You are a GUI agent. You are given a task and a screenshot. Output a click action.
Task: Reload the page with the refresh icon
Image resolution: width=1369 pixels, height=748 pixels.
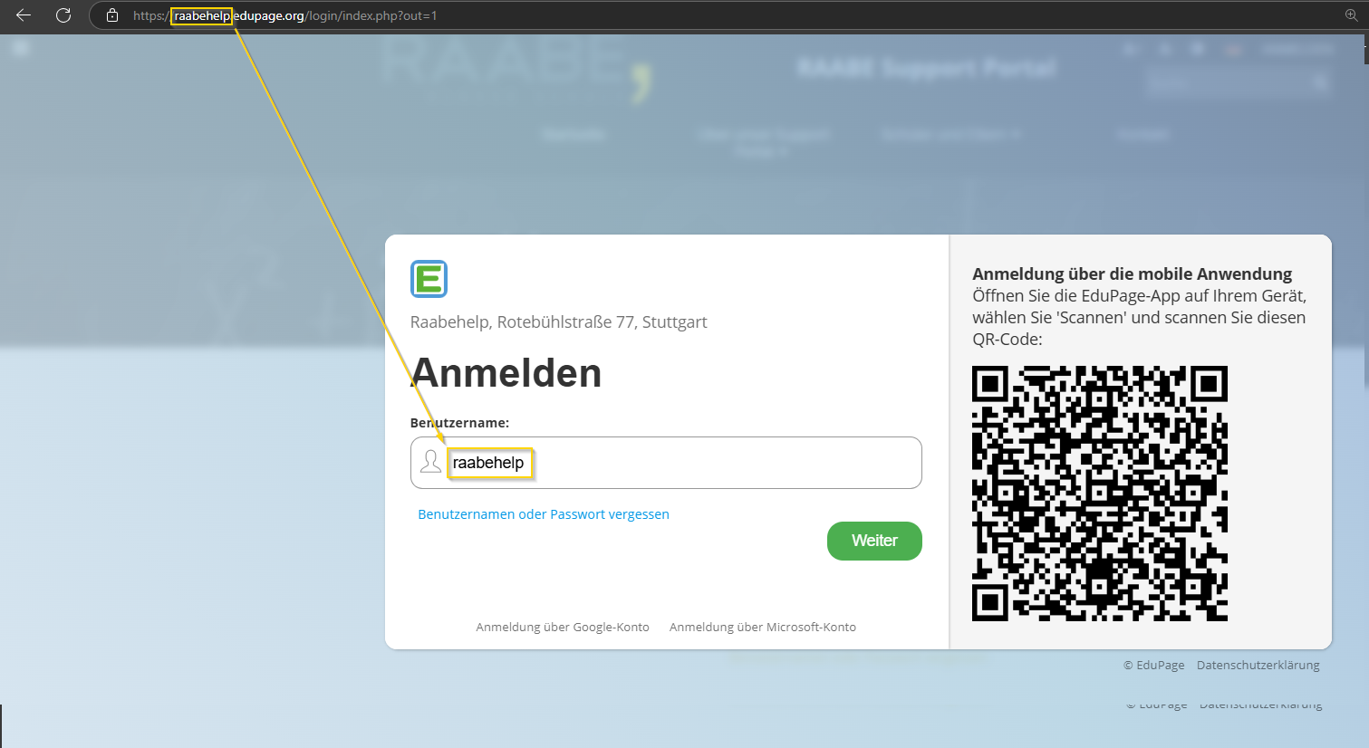pos(63,15)
